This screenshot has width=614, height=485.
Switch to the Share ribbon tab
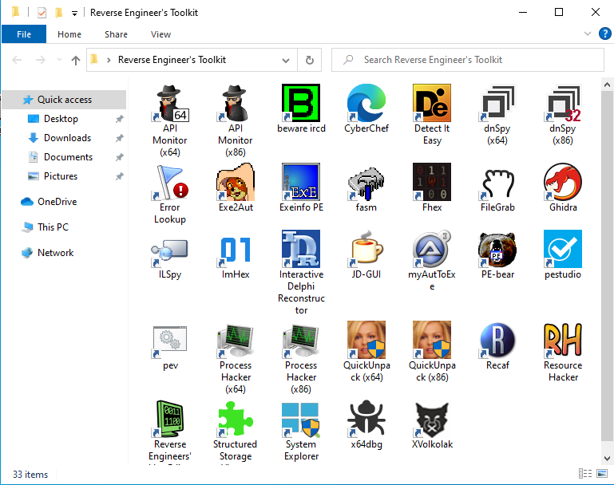116,34
